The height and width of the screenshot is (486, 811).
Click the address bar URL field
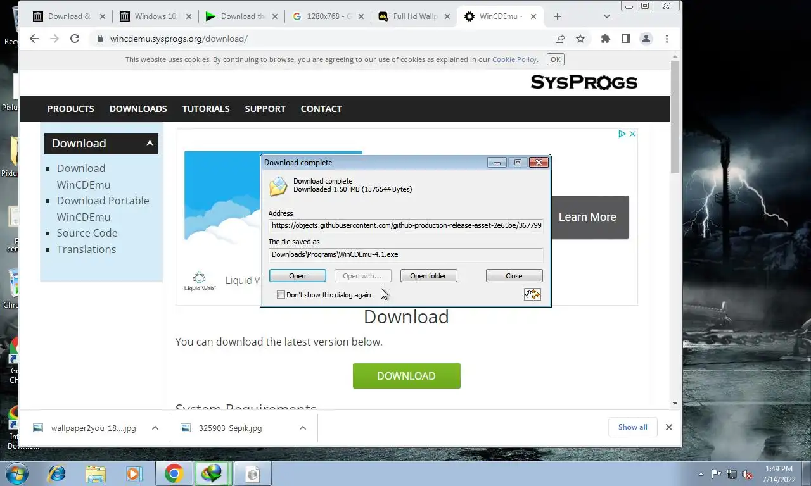pyautogui.click(x=323, y=39)
